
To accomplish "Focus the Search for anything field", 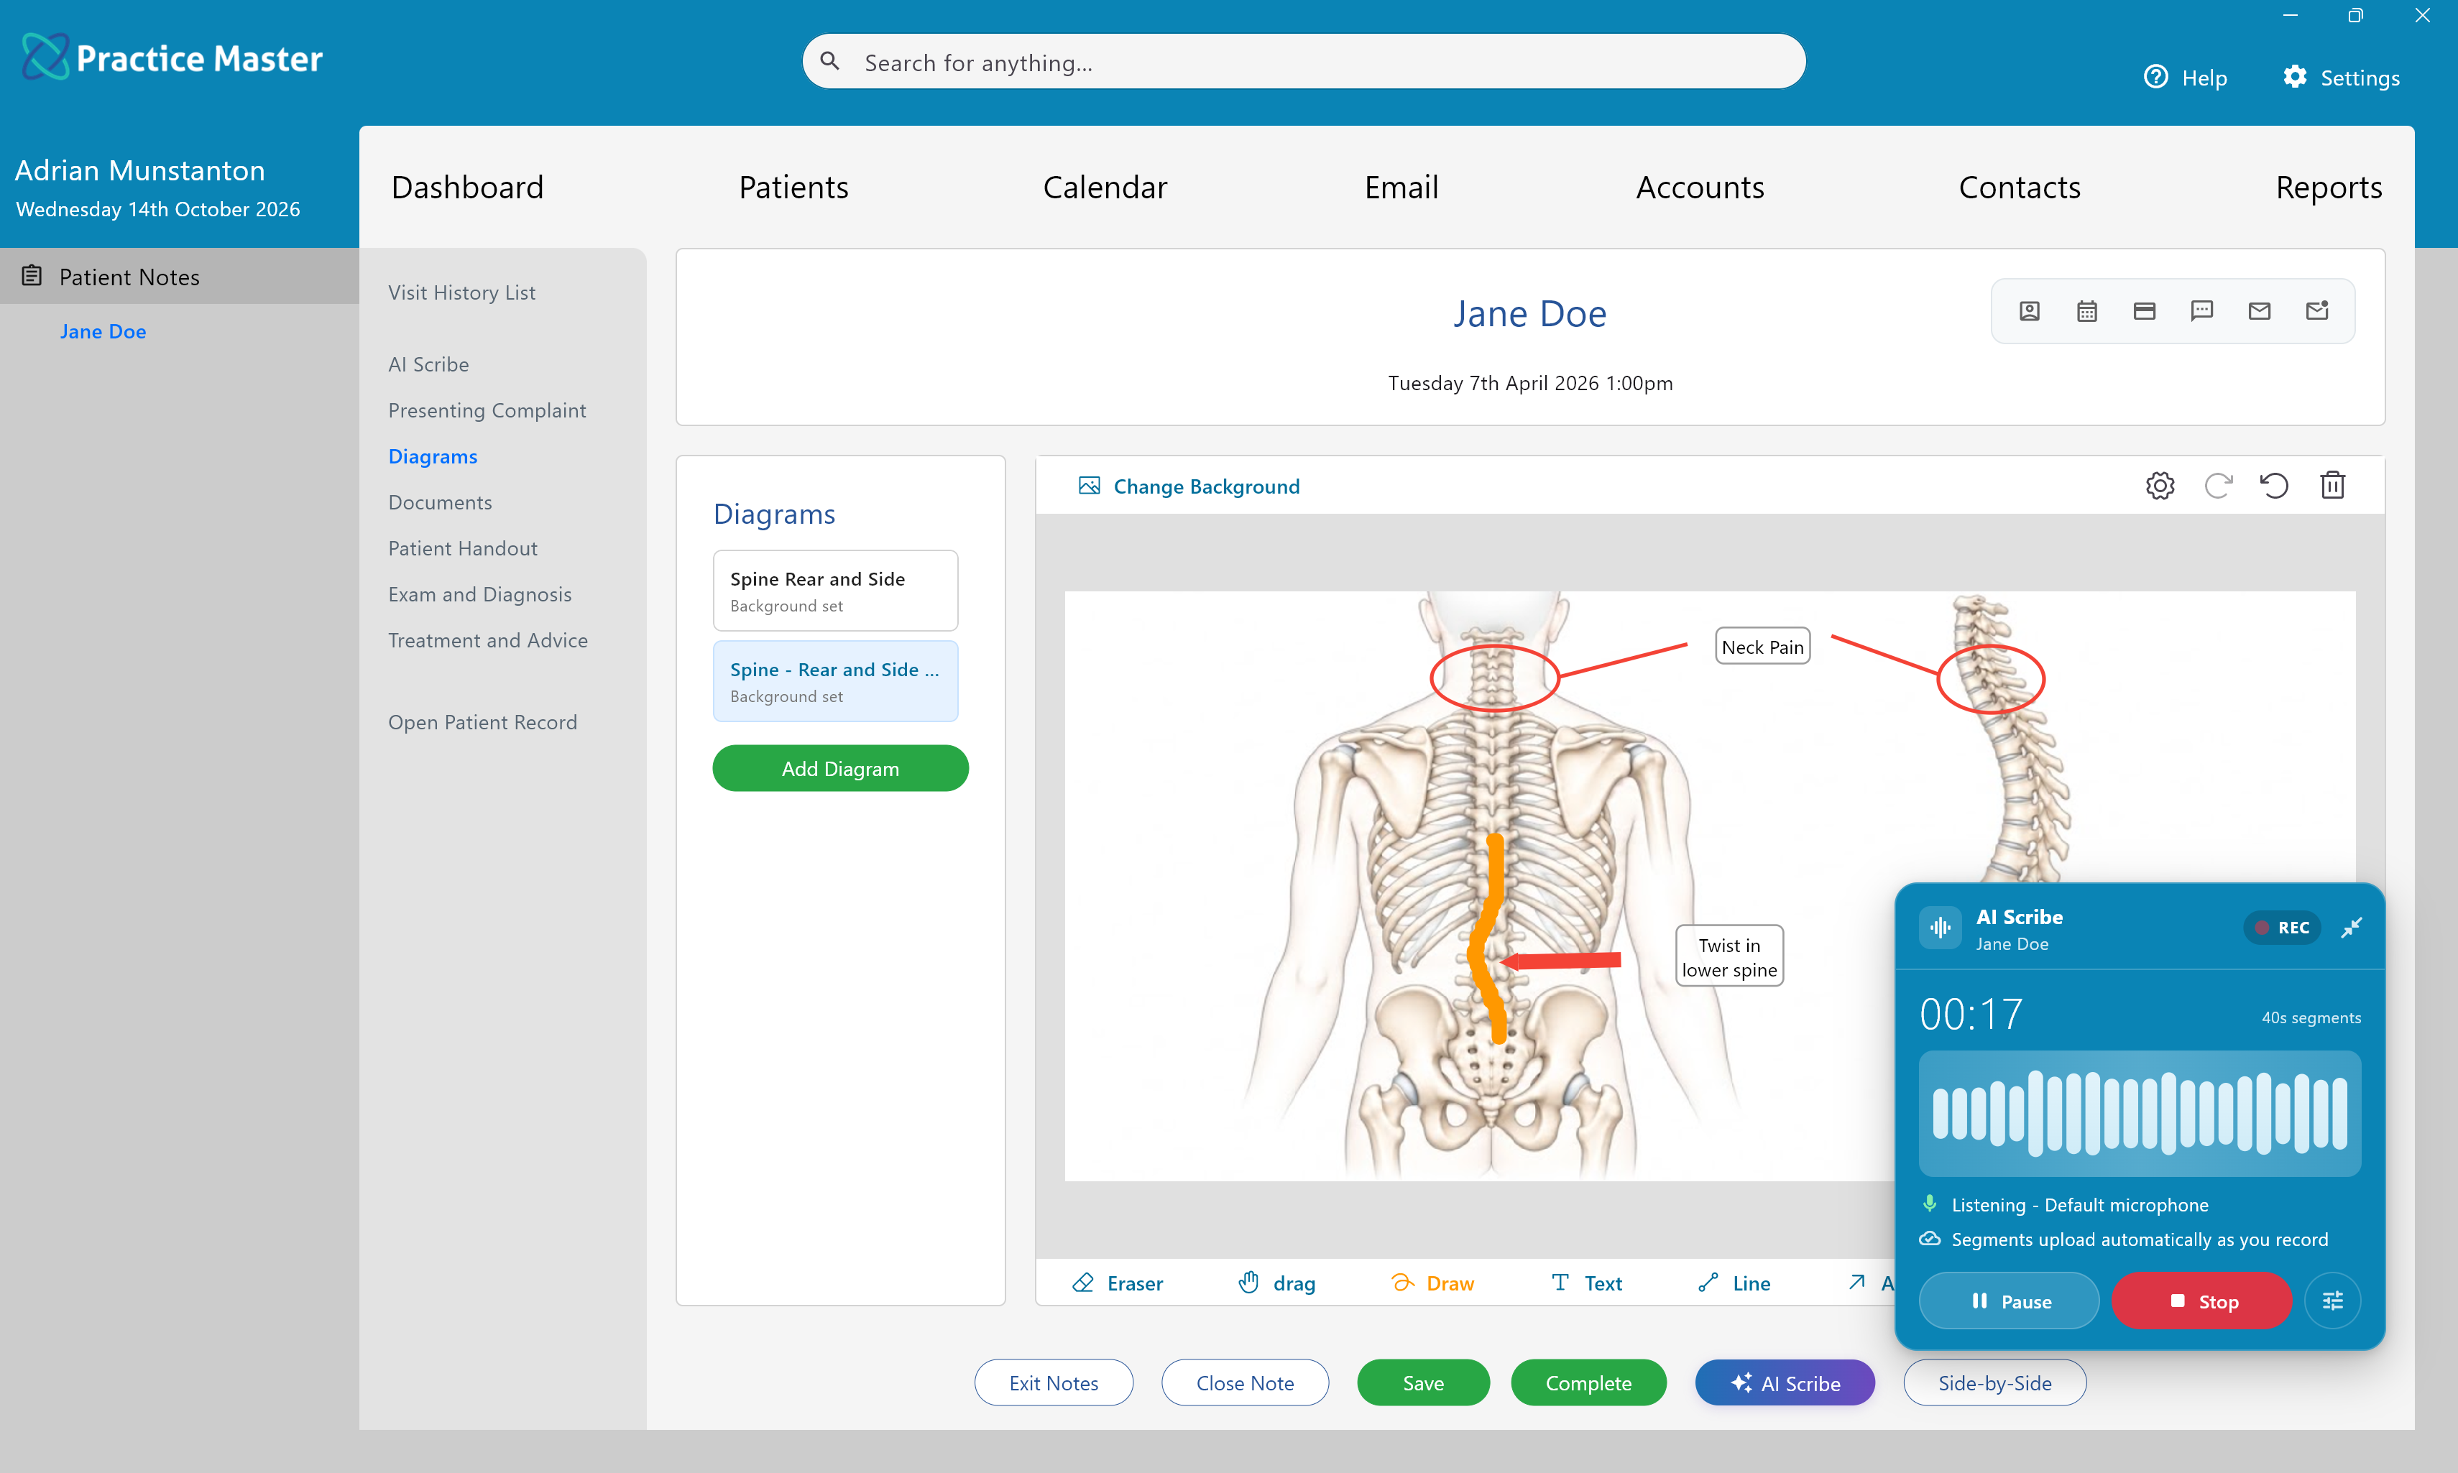I will (1304, 62).
